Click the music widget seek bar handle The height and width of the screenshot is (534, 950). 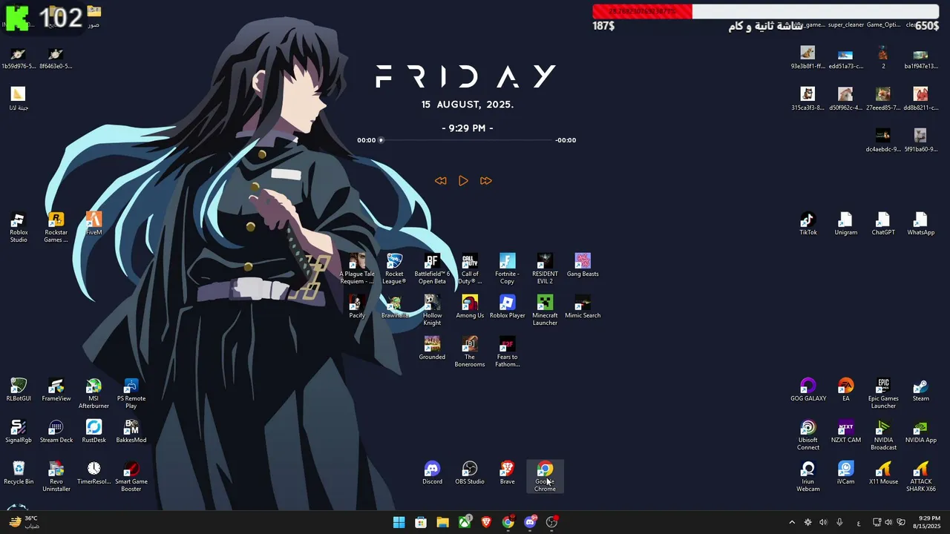tap(381, 140)
